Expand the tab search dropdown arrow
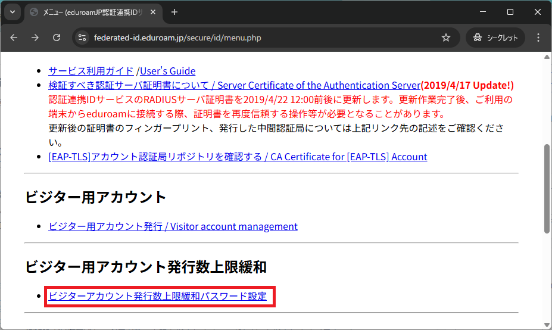This screenshot has height=330, width=552. click(x=12, y=12)
